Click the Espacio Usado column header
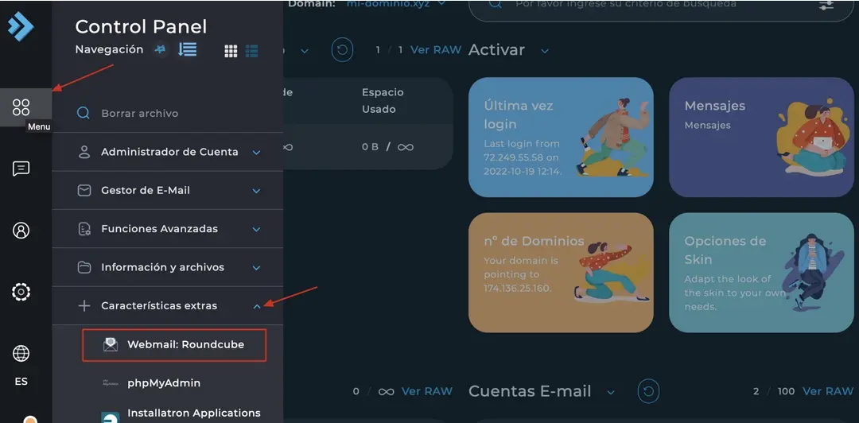The height and width of the screenshot is (423, 859). 383,100
